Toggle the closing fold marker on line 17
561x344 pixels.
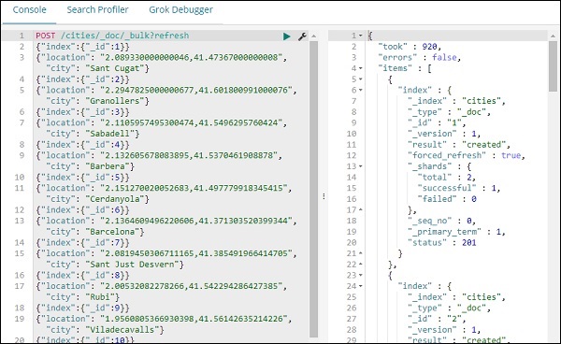(361, 210)
